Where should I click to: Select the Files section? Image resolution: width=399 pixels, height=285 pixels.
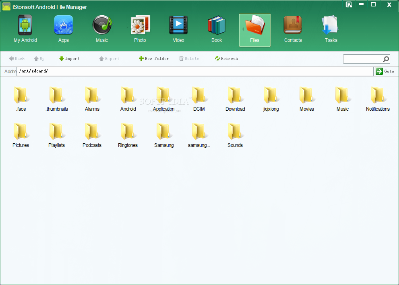255,30
